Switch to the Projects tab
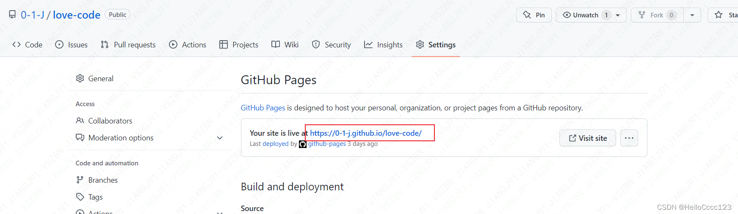The image size is (738, 214). coord(239,44)
